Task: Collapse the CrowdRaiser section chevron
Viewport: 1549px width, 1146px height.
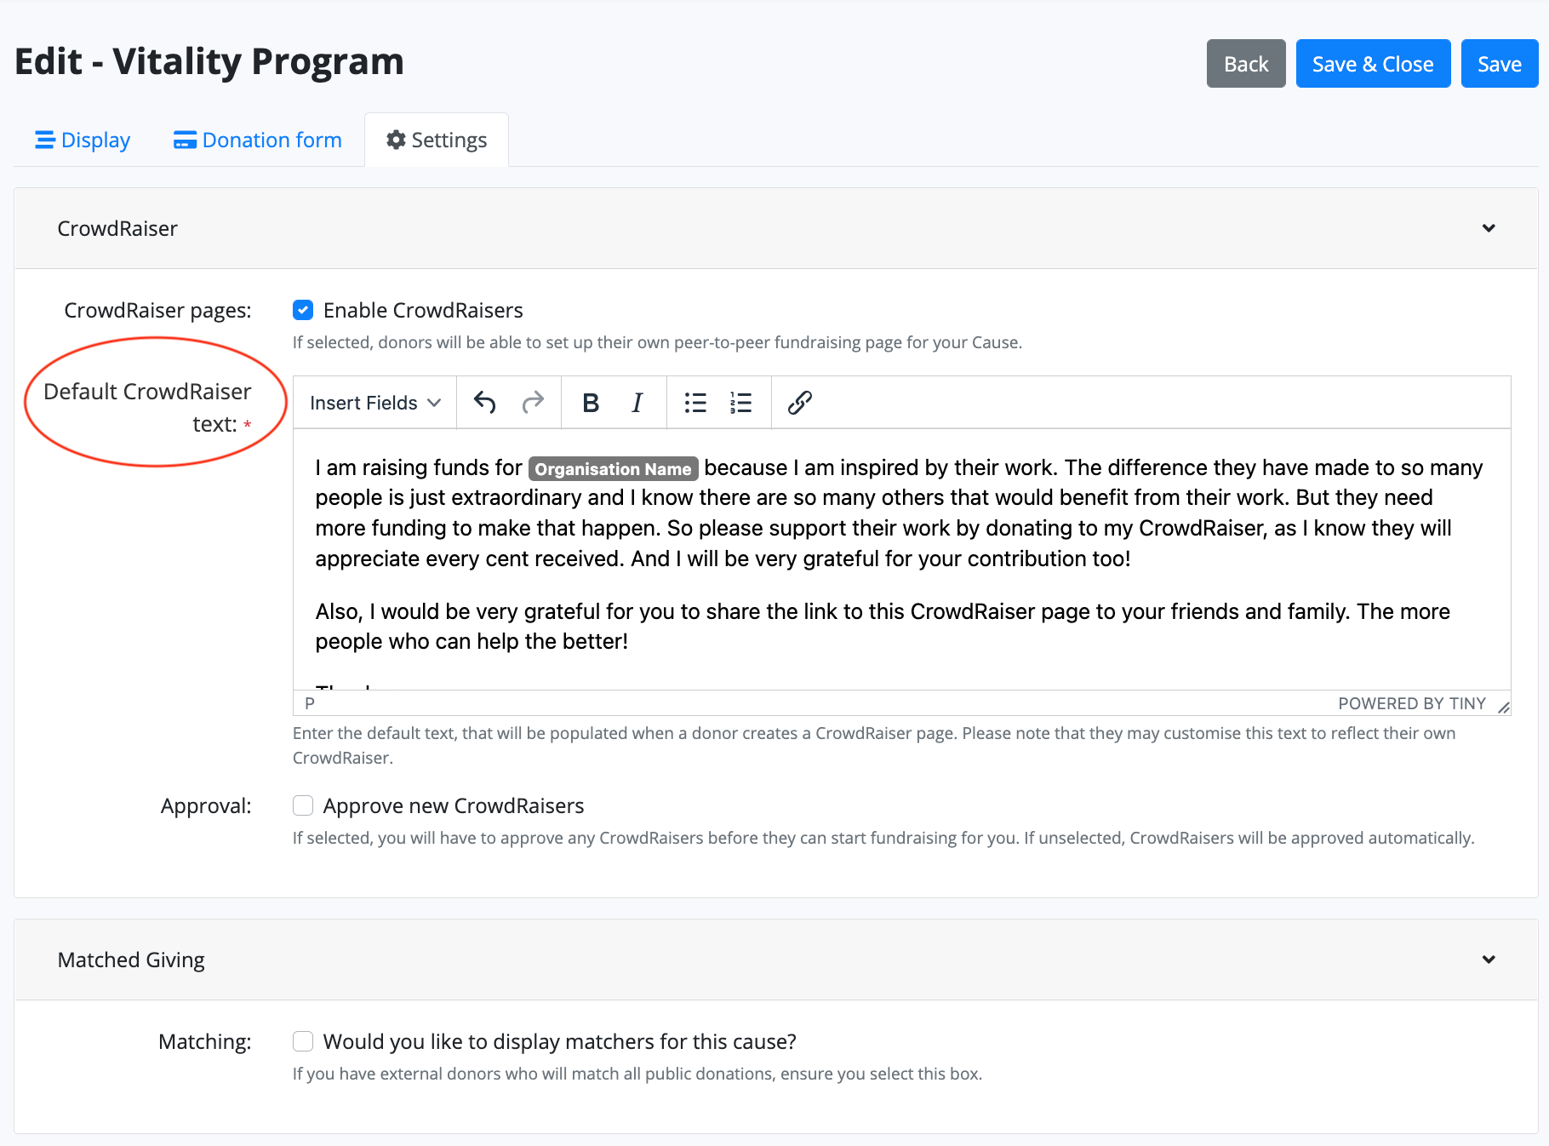Action: click(1489, 228)
